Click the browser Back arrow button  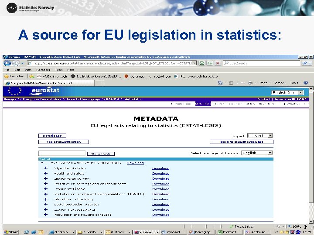(x=7, y=63)
